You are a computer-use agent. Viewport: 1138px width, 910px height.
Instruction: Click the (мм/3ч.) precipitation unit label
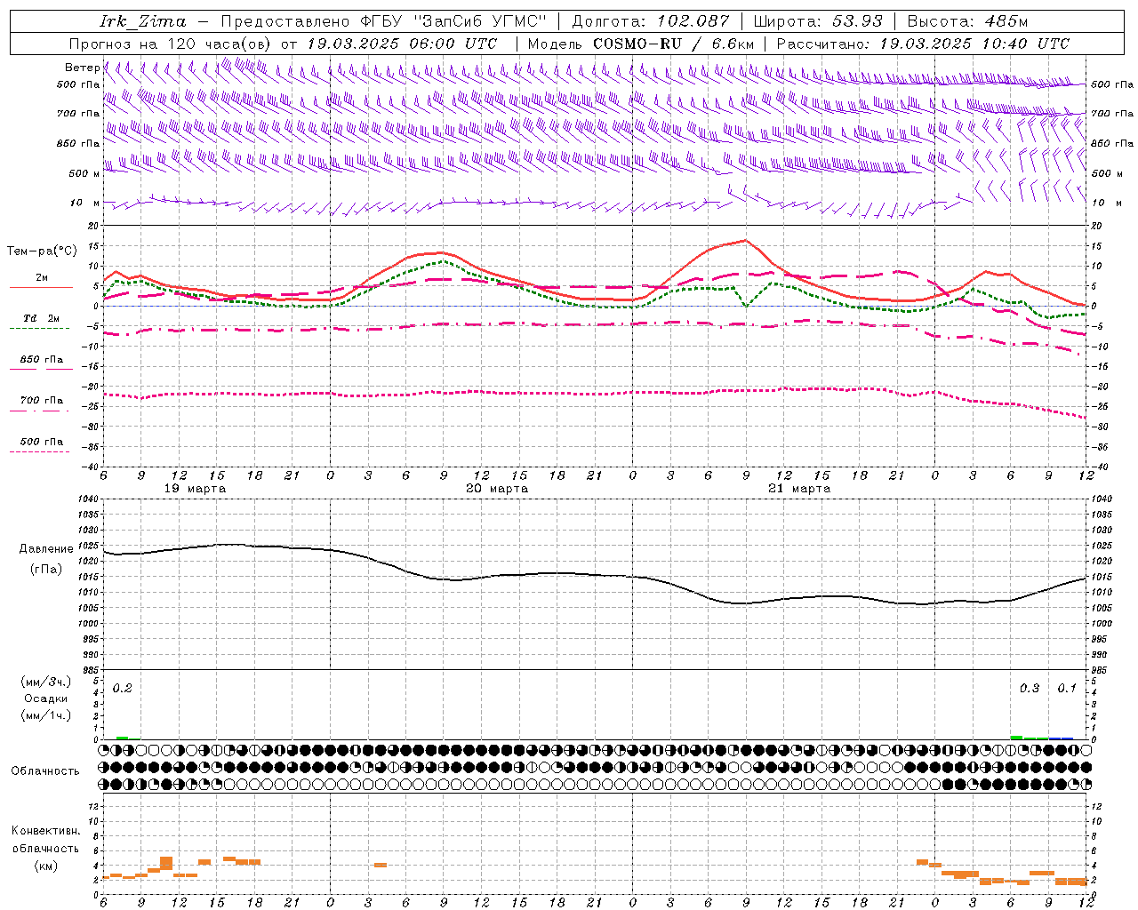tap(46, 682)
